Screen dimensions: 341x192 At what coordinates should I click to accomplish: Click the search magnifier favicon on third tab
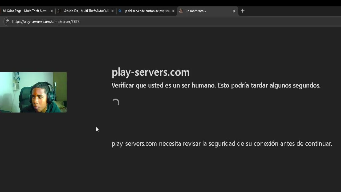click(x=120, y=11)
